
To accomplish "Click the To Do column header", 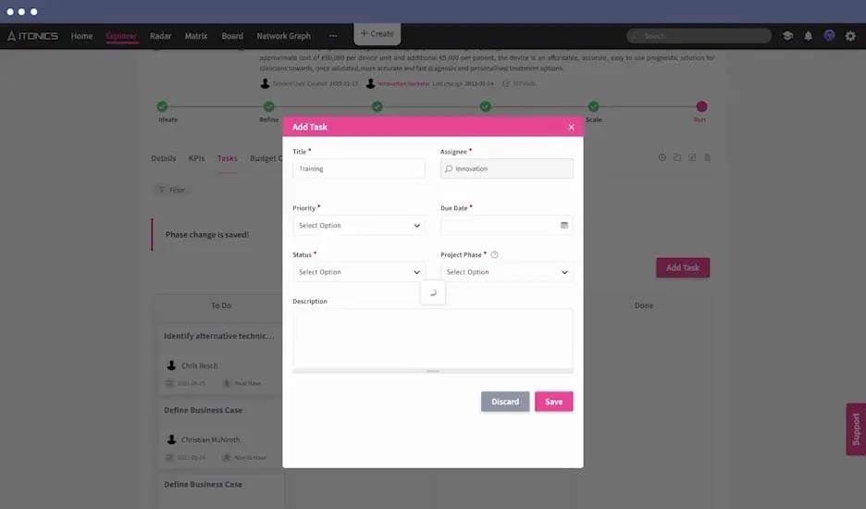I will 221,305.
